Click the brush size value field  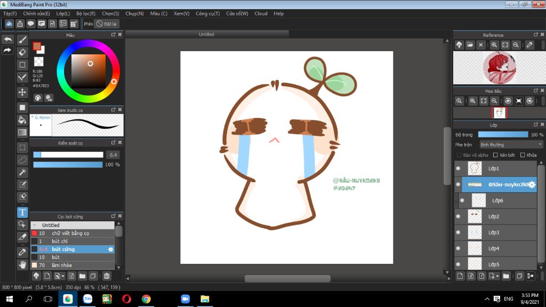tap(113, 155)
